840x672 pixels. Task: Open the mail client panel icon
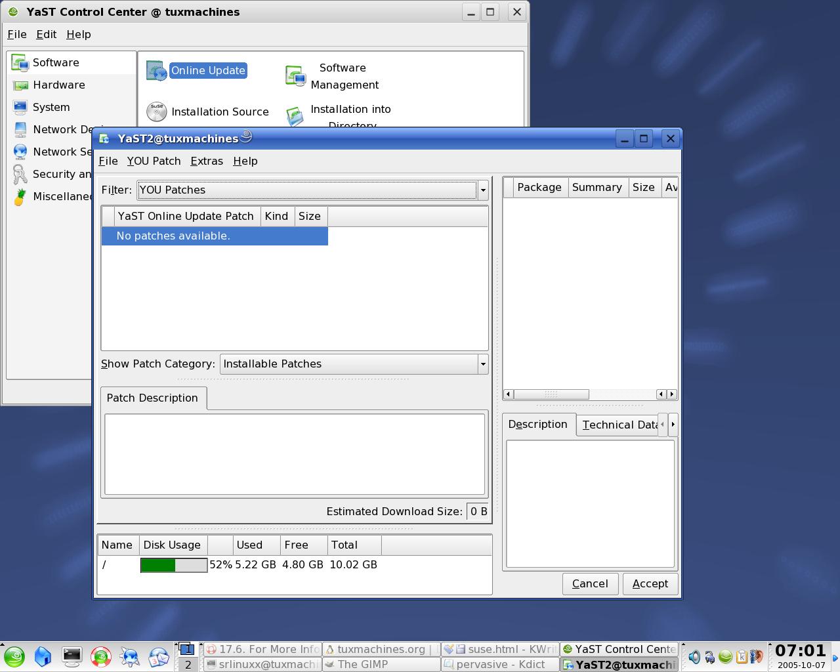(159, 656)
